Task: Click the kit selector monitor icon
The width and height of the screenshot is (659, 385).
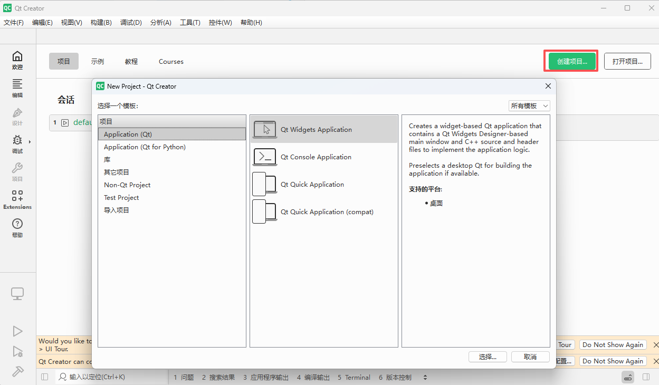Action: tap(17, 294)
